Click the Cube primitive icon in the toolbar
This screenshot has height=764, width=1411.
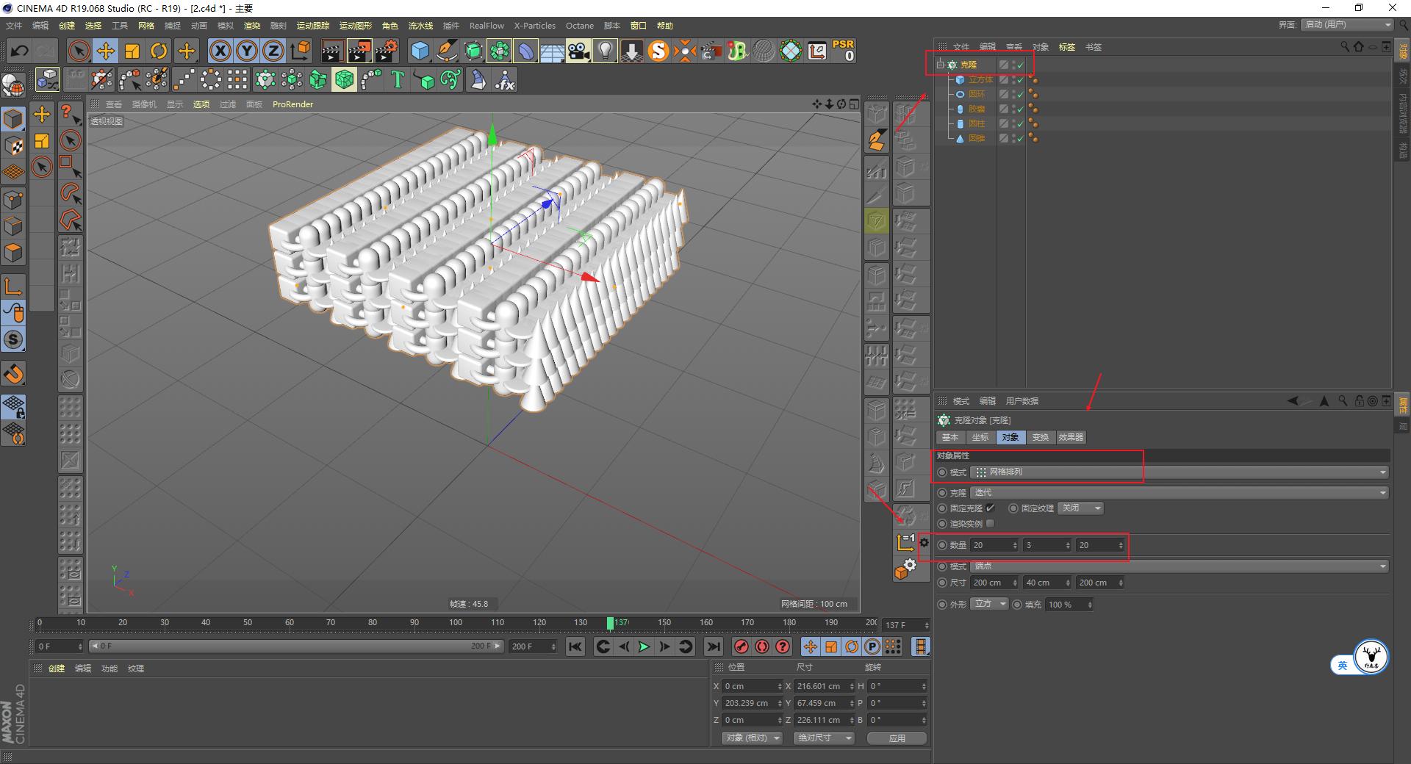420,51
